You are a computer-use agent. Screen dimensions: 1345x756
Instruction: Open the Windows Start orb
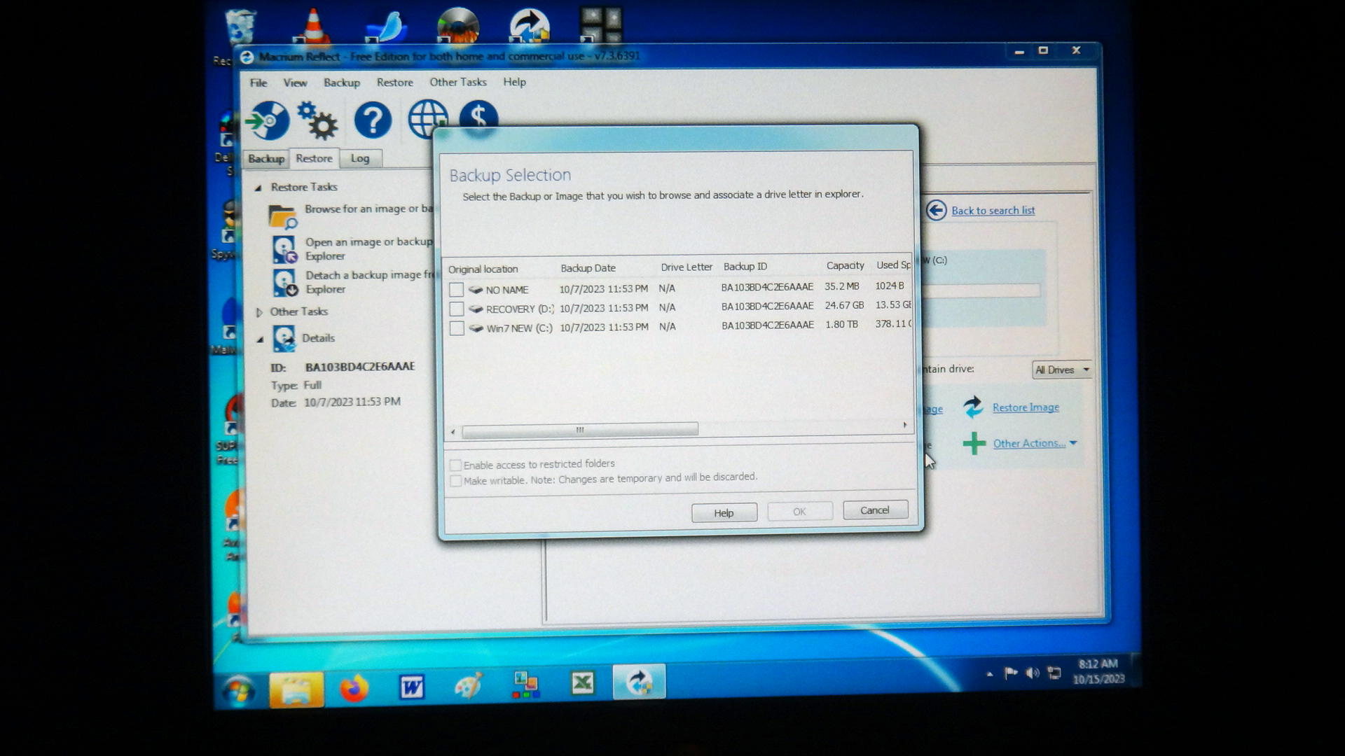tap(238, 690)
